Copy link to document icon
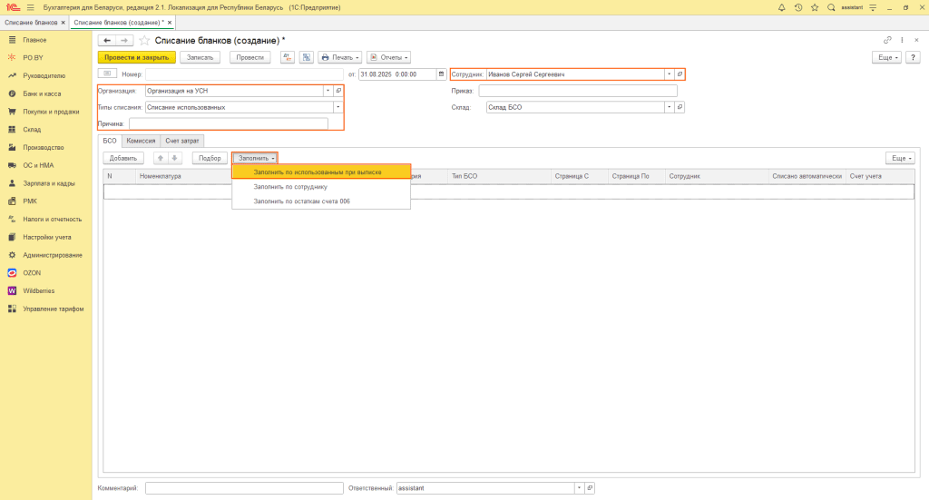This screenshot has height=500, width=929. coord(887,40)
